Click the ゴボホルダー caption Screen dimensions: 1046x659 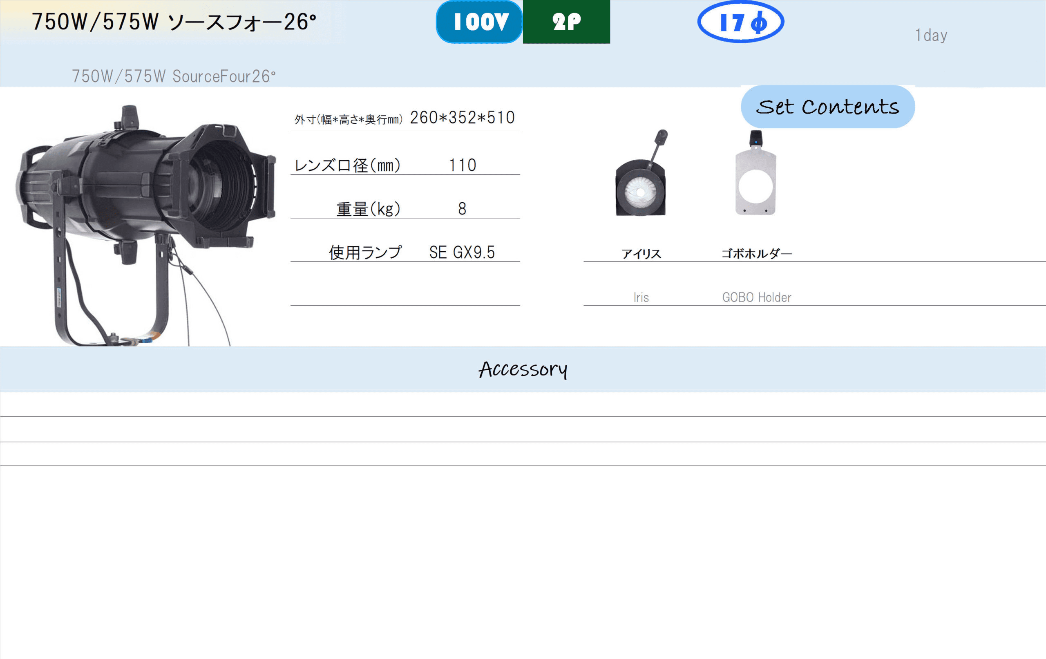pos(757,254)
